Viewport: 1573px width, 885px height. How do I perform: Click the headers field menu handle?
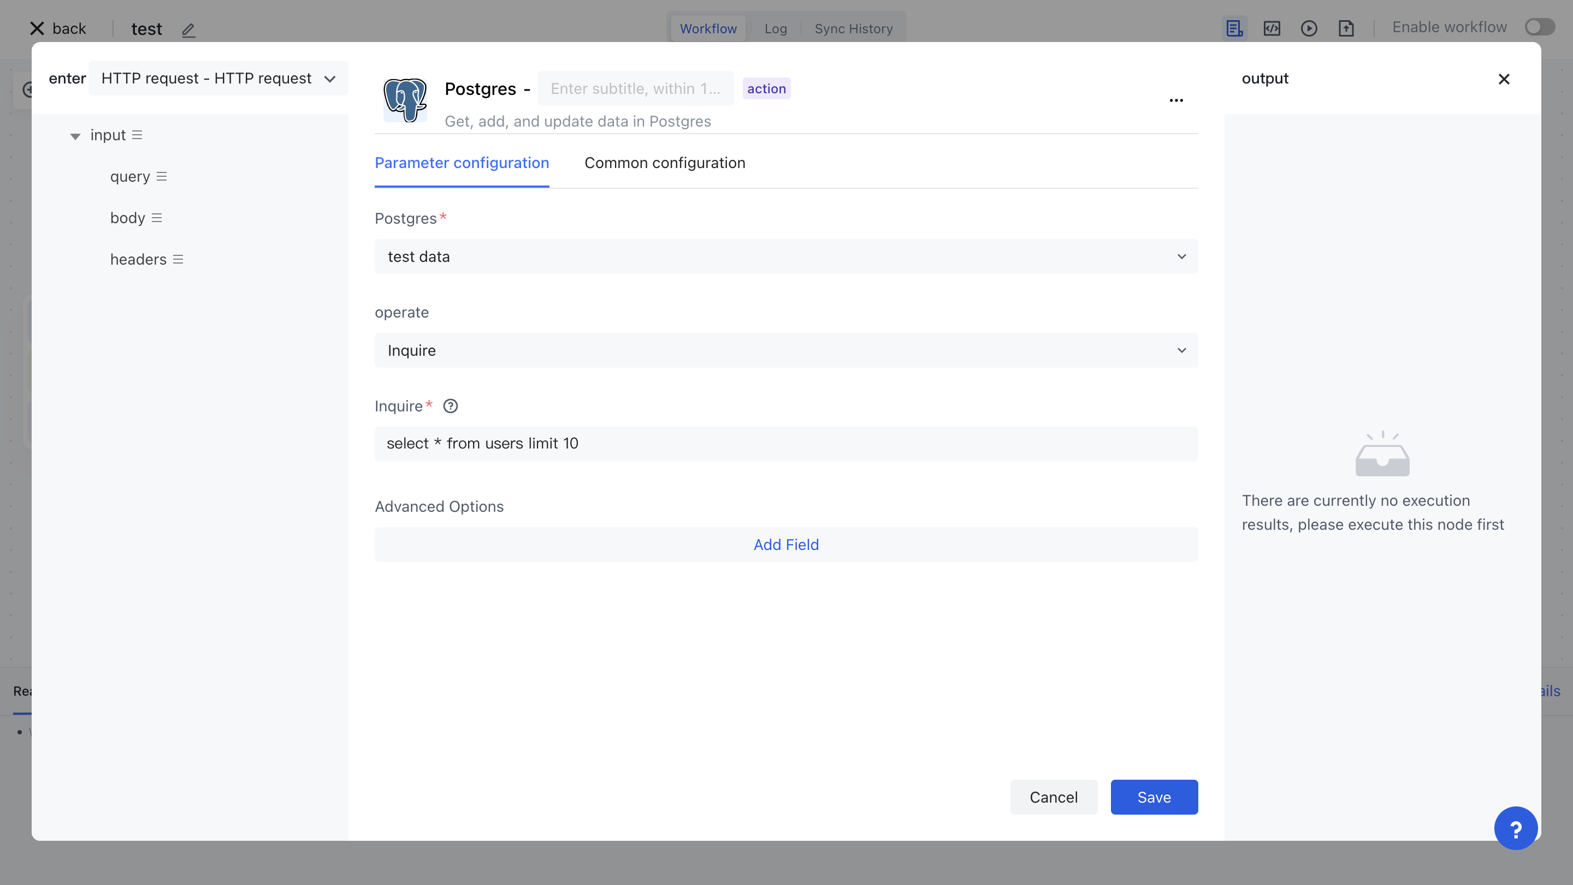point(178,259)
